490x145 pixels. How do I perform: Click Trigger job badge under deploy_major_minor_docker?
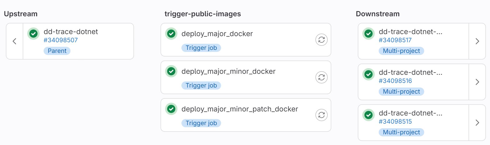point(201,85)
